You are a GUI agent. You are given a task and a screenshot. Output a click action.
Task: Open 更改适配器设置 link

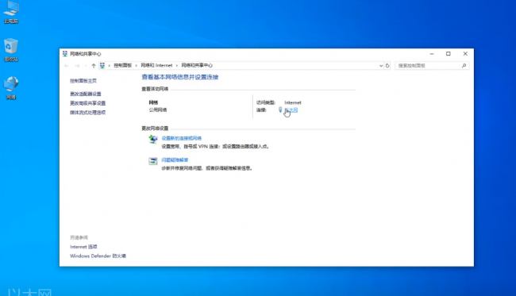click(x=86, y=94)
